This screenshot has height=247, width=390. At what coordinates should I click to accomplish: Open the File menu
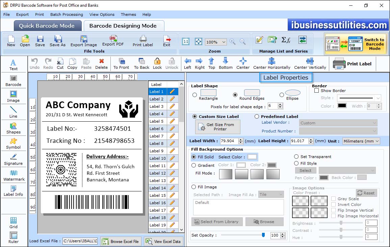(7, 14)
